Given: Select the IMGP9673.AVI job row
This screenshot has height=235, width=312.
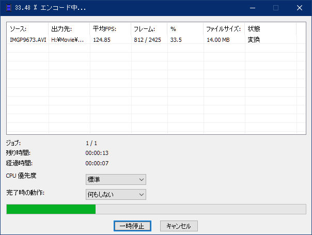Looking at the screenshot, I should [27, 39].
